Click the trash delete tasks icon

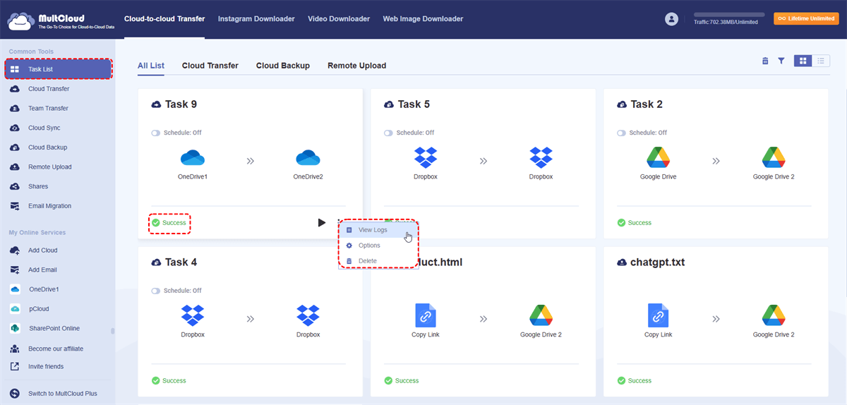pos(765,61)
